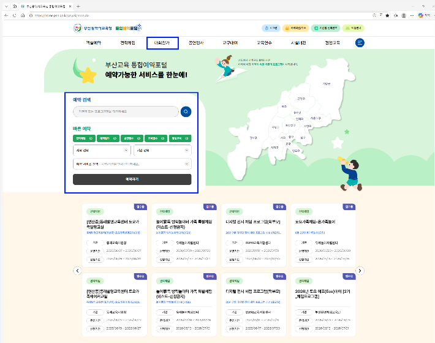Click the reservation search input field
435x343 pixels.
click(126, 111)
